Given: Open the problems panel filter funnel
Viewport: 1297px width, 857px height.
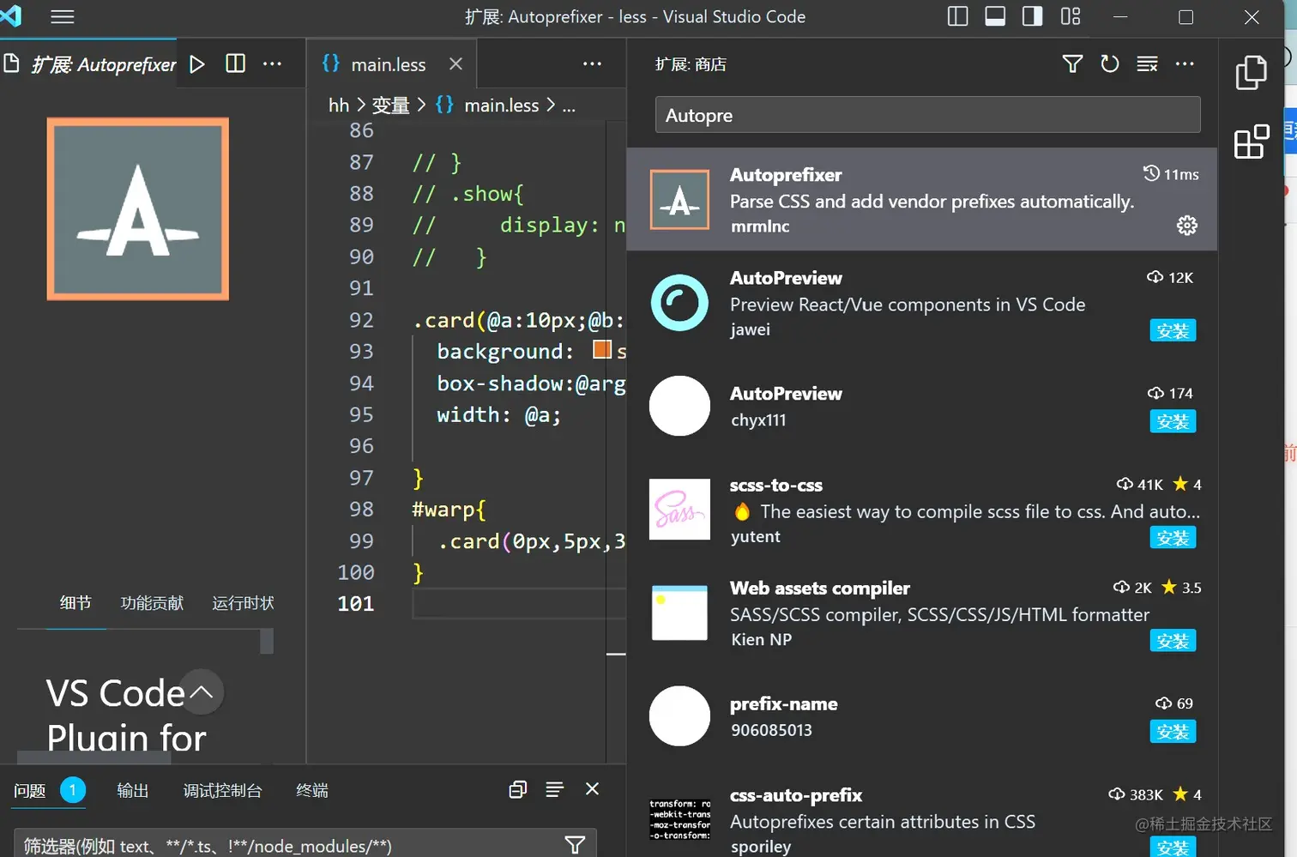Looking at the screenshot, I should (x=576, y=845).
